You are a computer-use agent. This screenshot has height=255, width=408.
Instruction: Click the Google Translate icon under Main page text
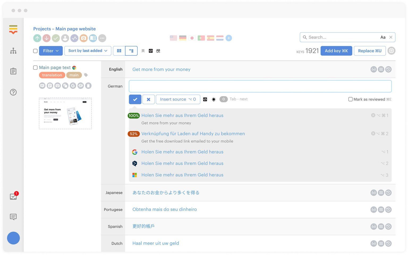(73, 86)
